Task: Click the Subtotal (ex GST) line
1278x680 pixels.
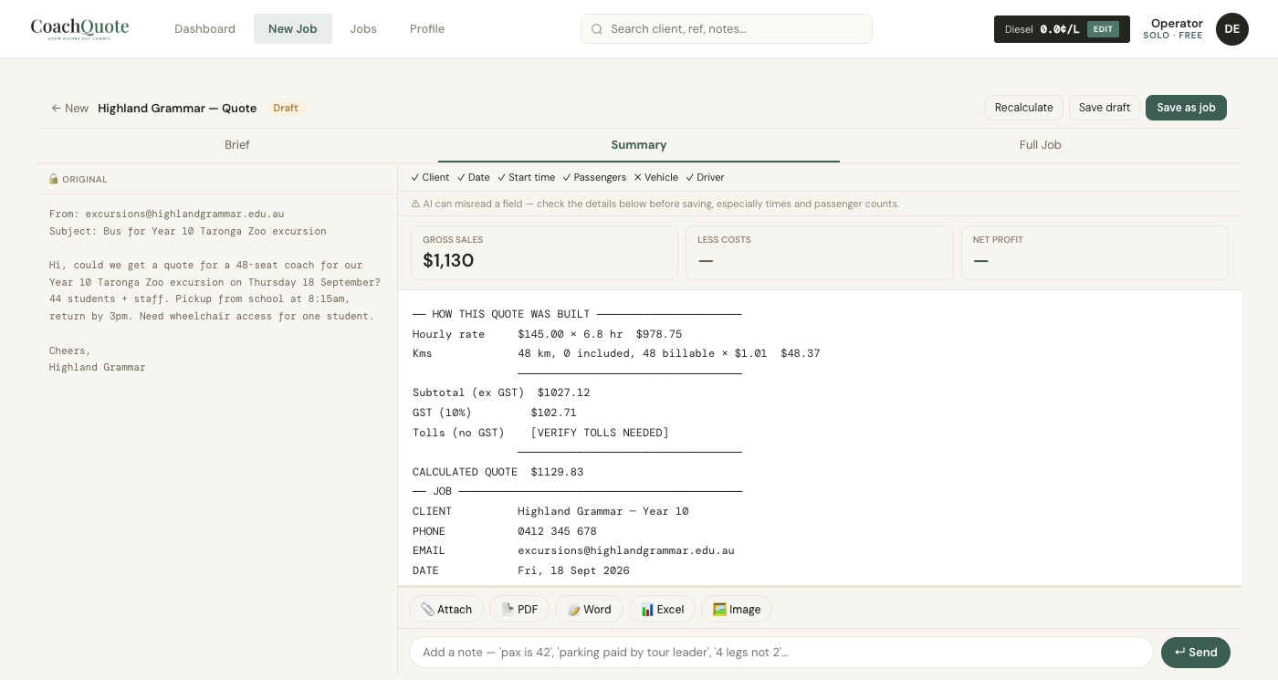Action: tap(501, 392)
